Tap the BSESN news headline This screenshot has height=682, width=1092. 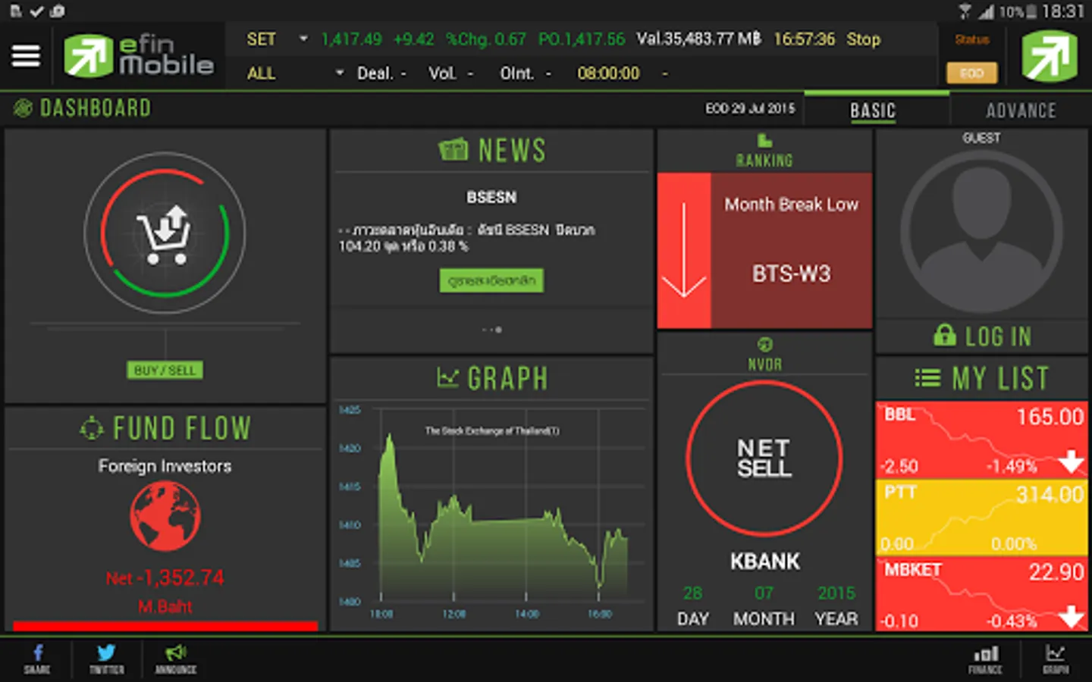(491, 197)
